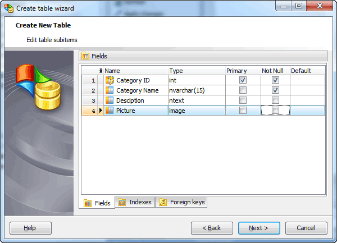Screen dimensions: 337x243
Task: Click the Foreign keys tab icon
Action: [x=163, y=202]
